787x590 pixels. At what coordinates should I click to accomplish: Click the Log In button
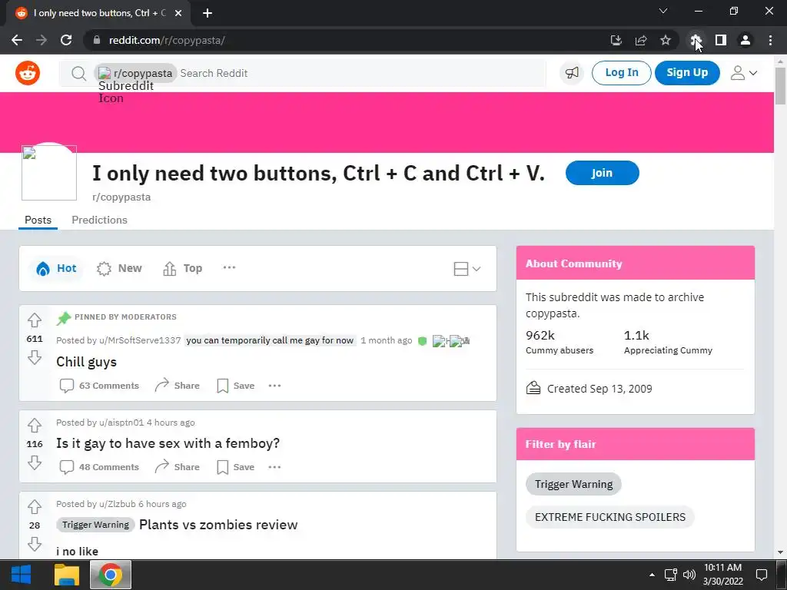click(x=621, y=73)
